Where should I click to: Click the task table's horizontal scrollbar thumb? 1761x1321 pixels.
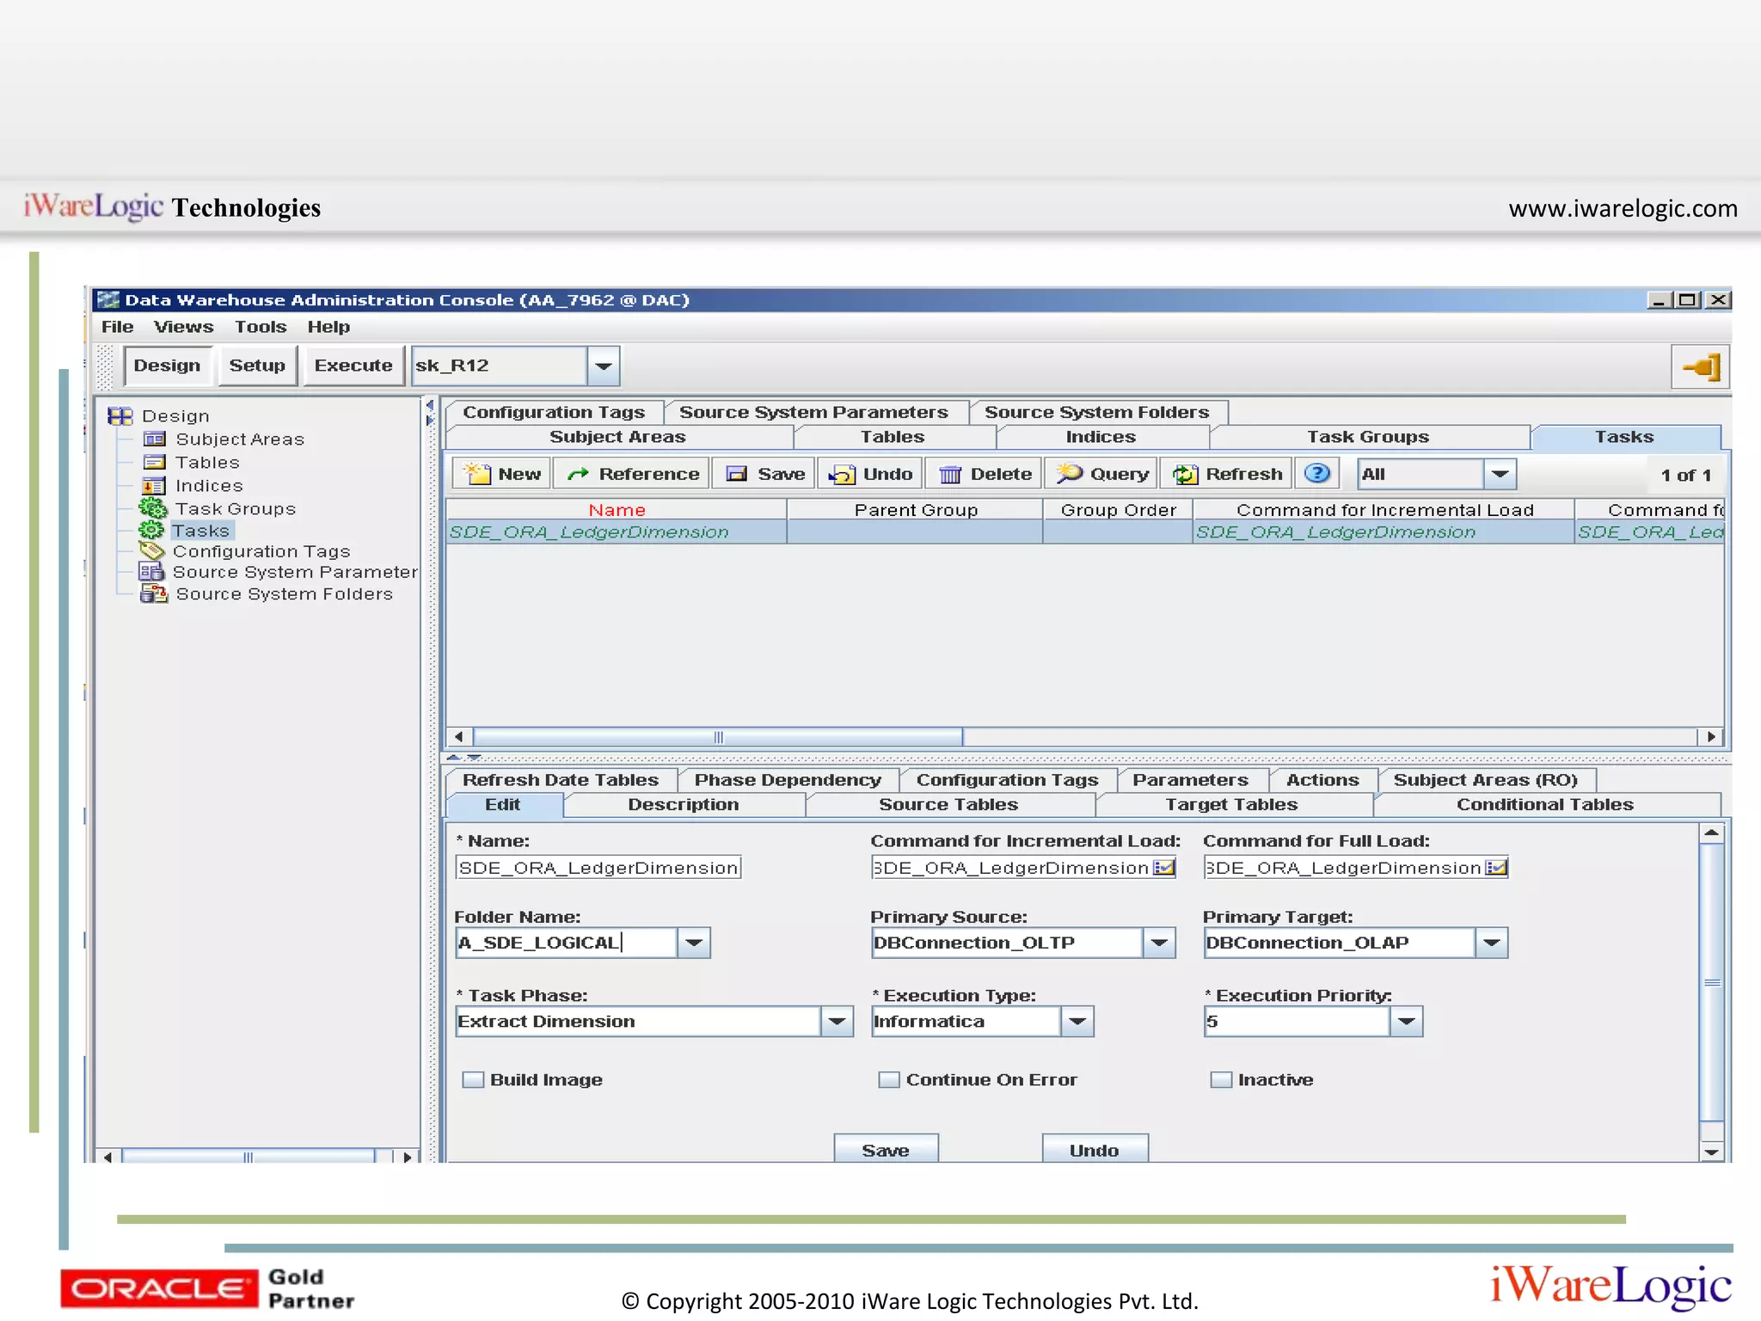718,737
